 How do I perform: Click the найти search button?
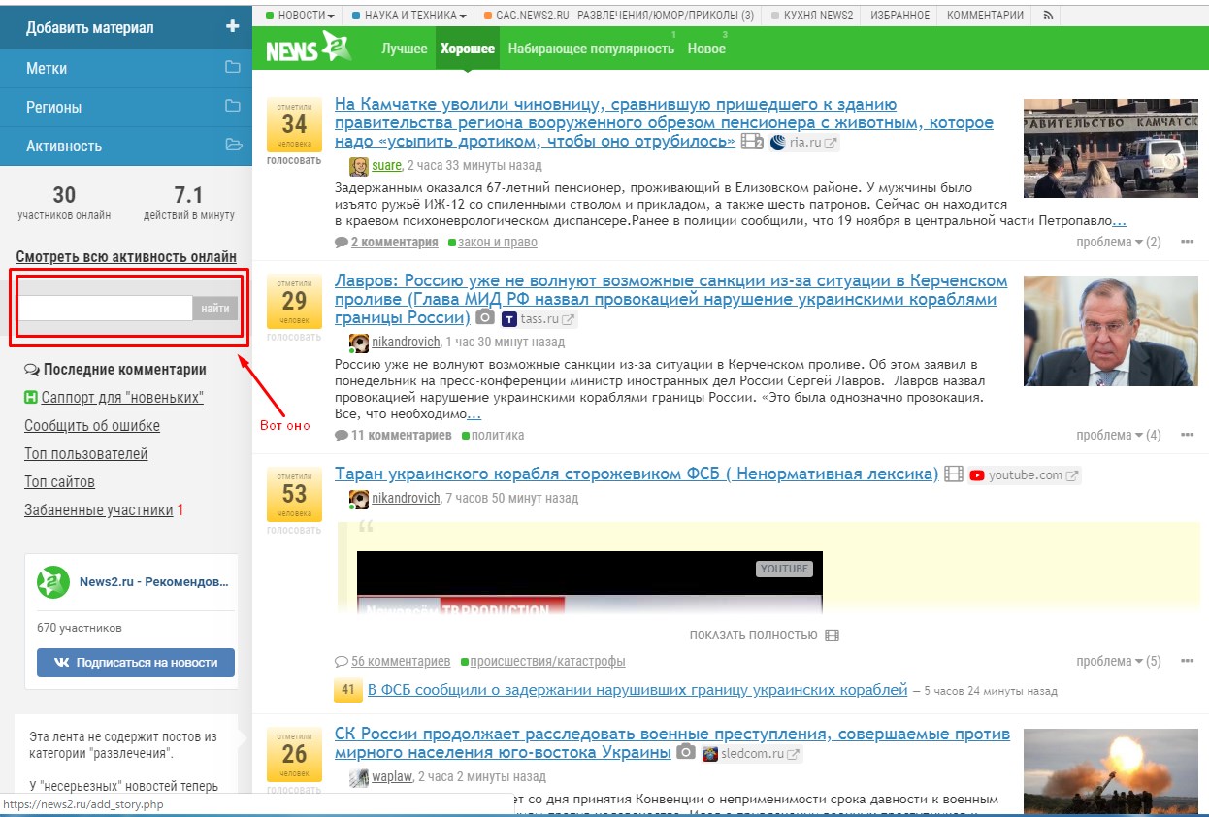coord(215,309)
